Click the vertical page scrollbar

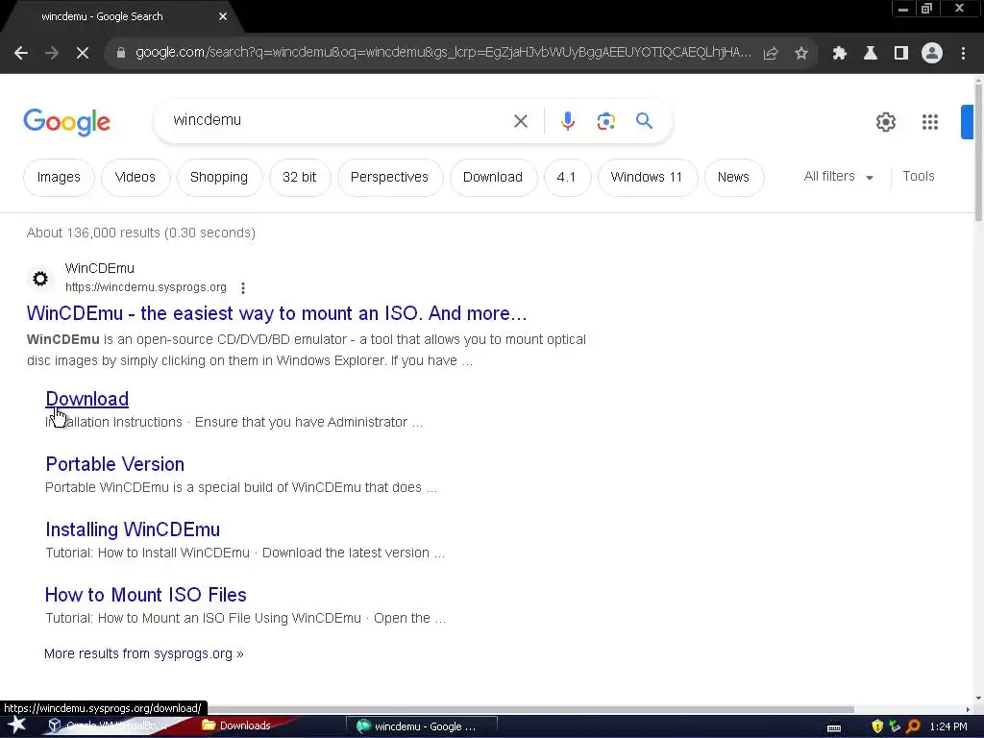click(978, 151)
